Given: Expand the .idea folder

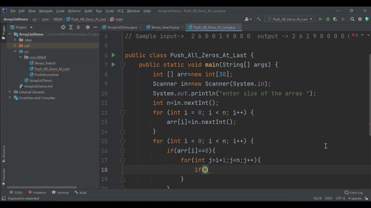Looking at the screenshot, I should [15, 40].
